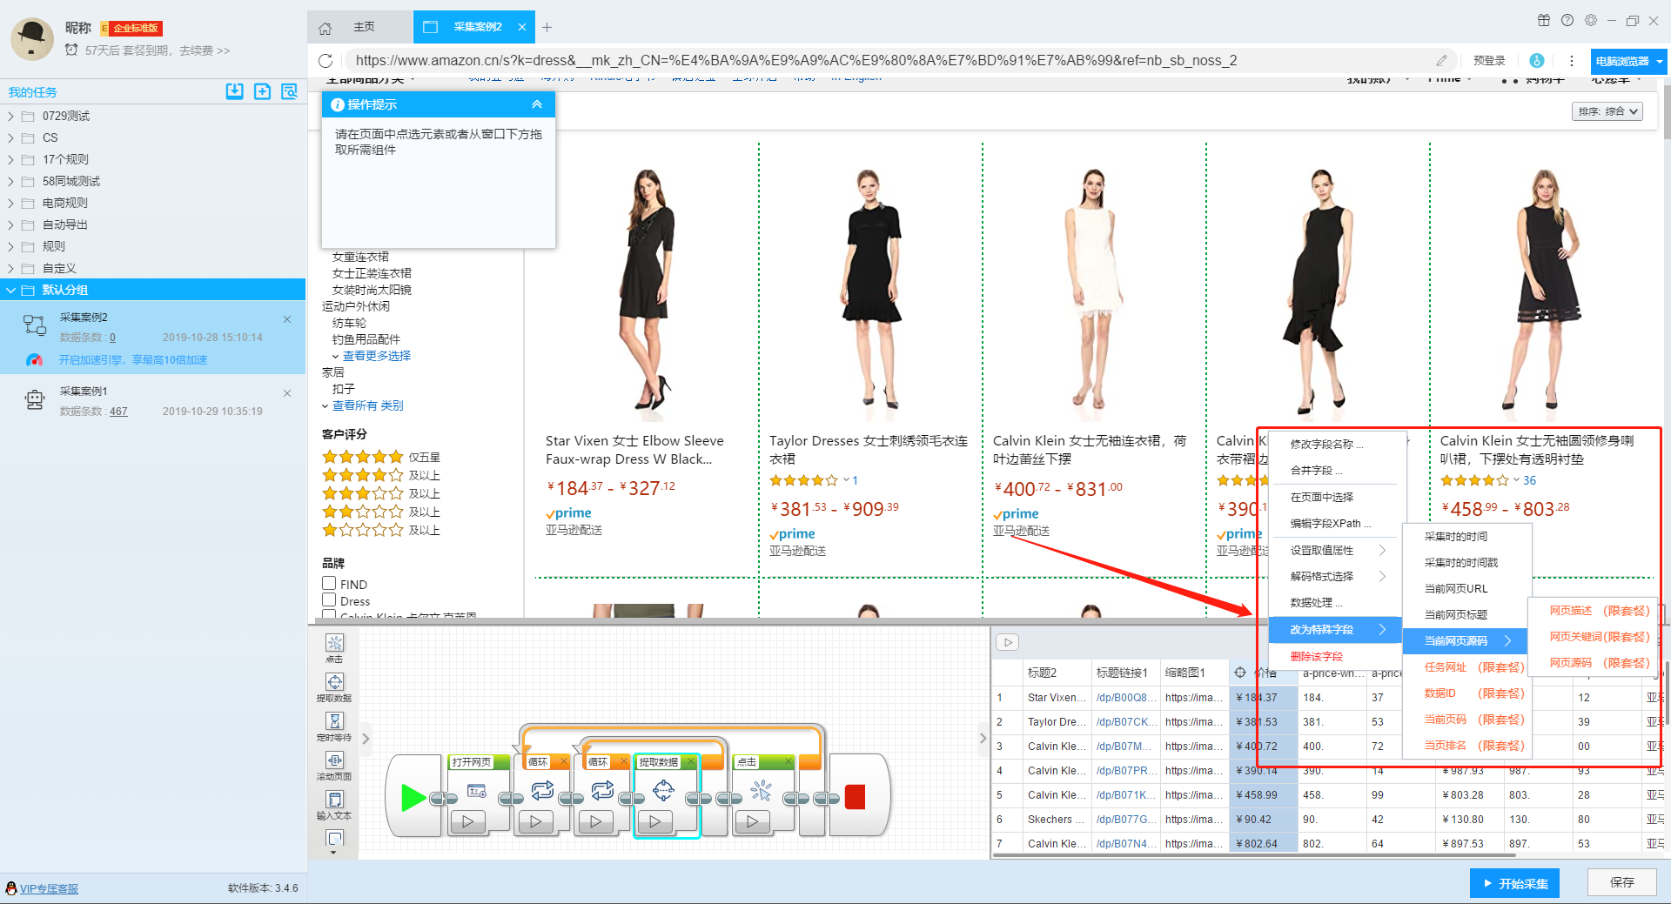
Task: Open the three-dot browser menu
Action: 1572,61
